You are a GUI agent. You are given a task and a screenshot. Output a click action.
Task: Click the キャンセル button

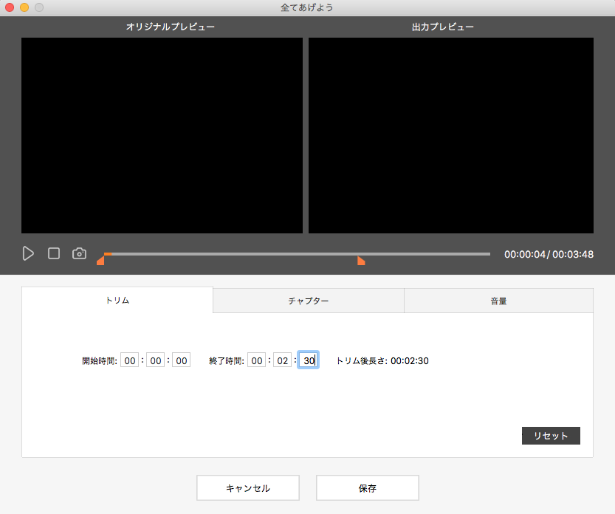[x=248, y=487]
